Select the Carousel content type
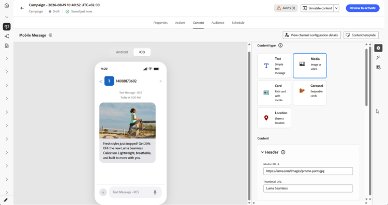The image size is (388, 205). pos(310,93)
